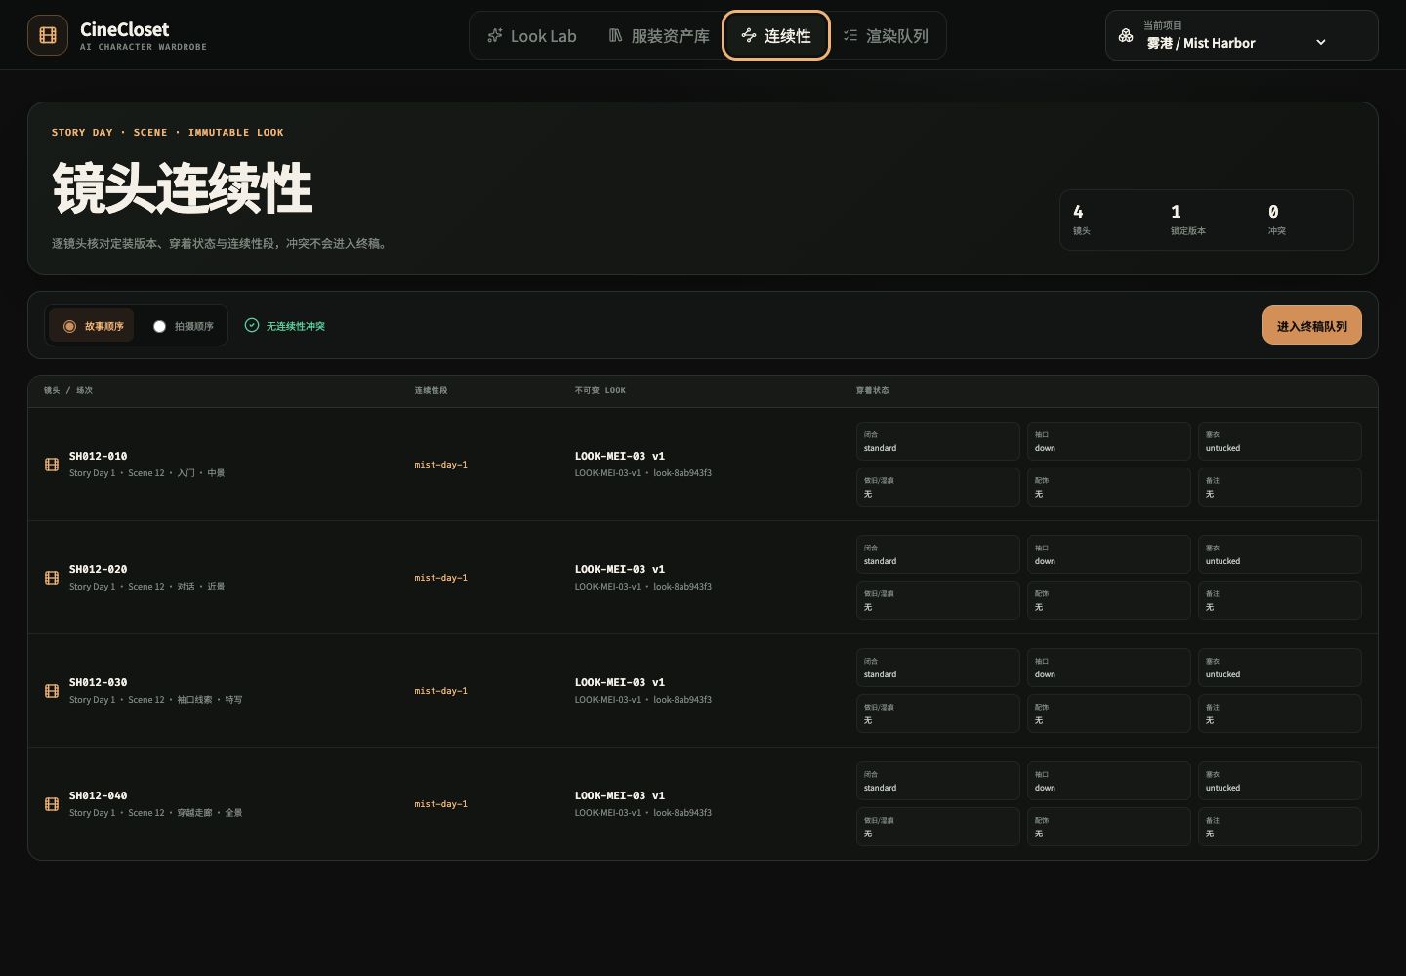Click the project cluster icon next to 当前项目
The height and width of the screenshot is (976, 1406).
pos(1126,35)
